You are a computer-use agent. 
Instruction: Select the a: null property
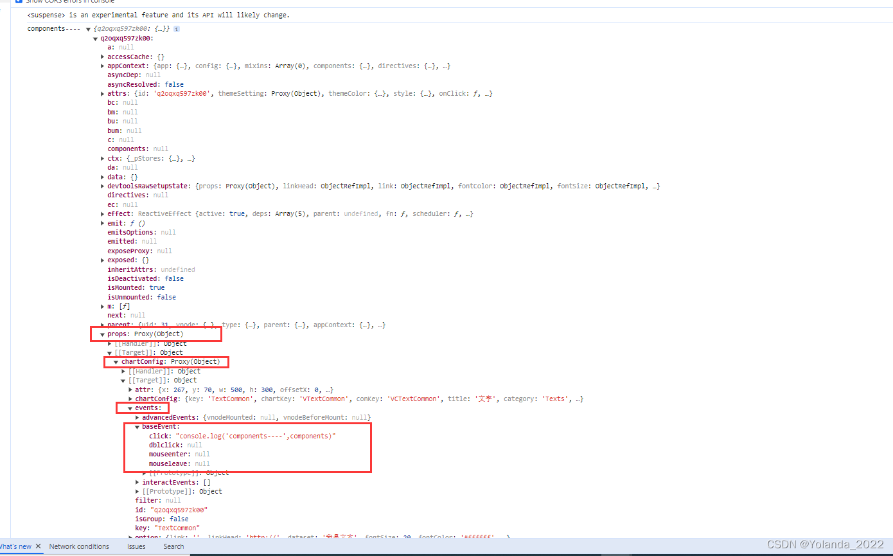(121, 48)
